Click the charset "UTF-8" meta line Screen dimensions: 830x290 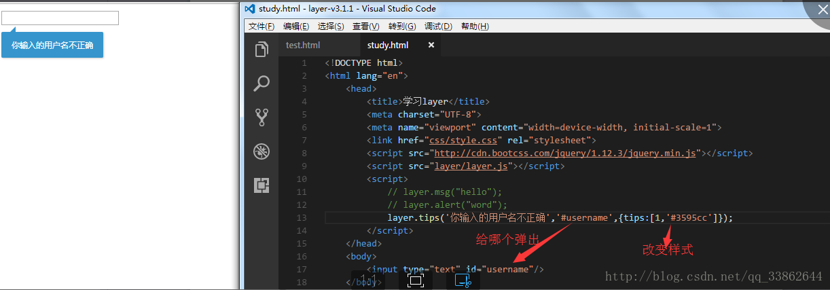(x=425, y=114)
